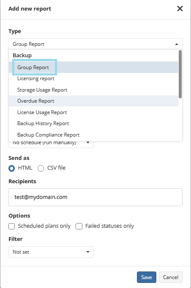Enable Scheduled plans only checkbox
This screenshot has width=191, height=288.
tap(12, 226)
